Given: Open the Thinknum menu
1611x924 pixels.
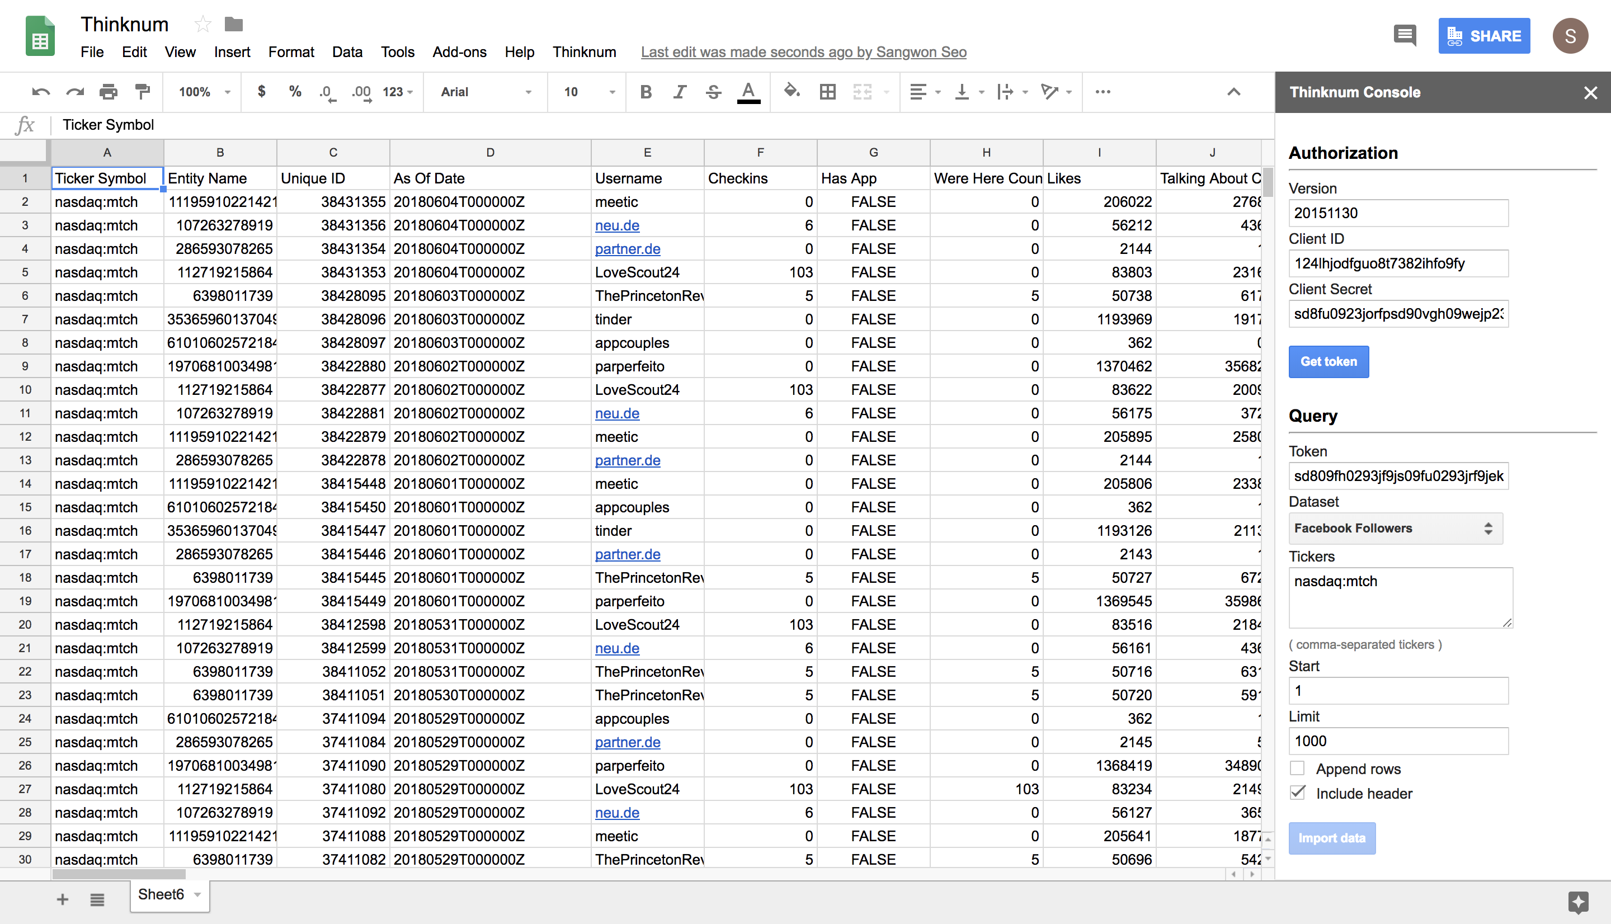Looking at the screenshot, I should (584, 52).
